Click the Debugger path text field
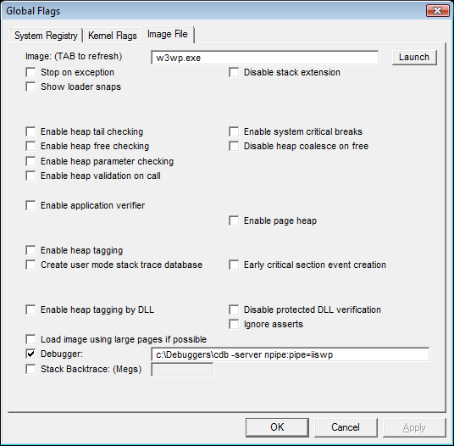Image resolution: width=454 pixels, height=446 pixels. pos(291,354)
